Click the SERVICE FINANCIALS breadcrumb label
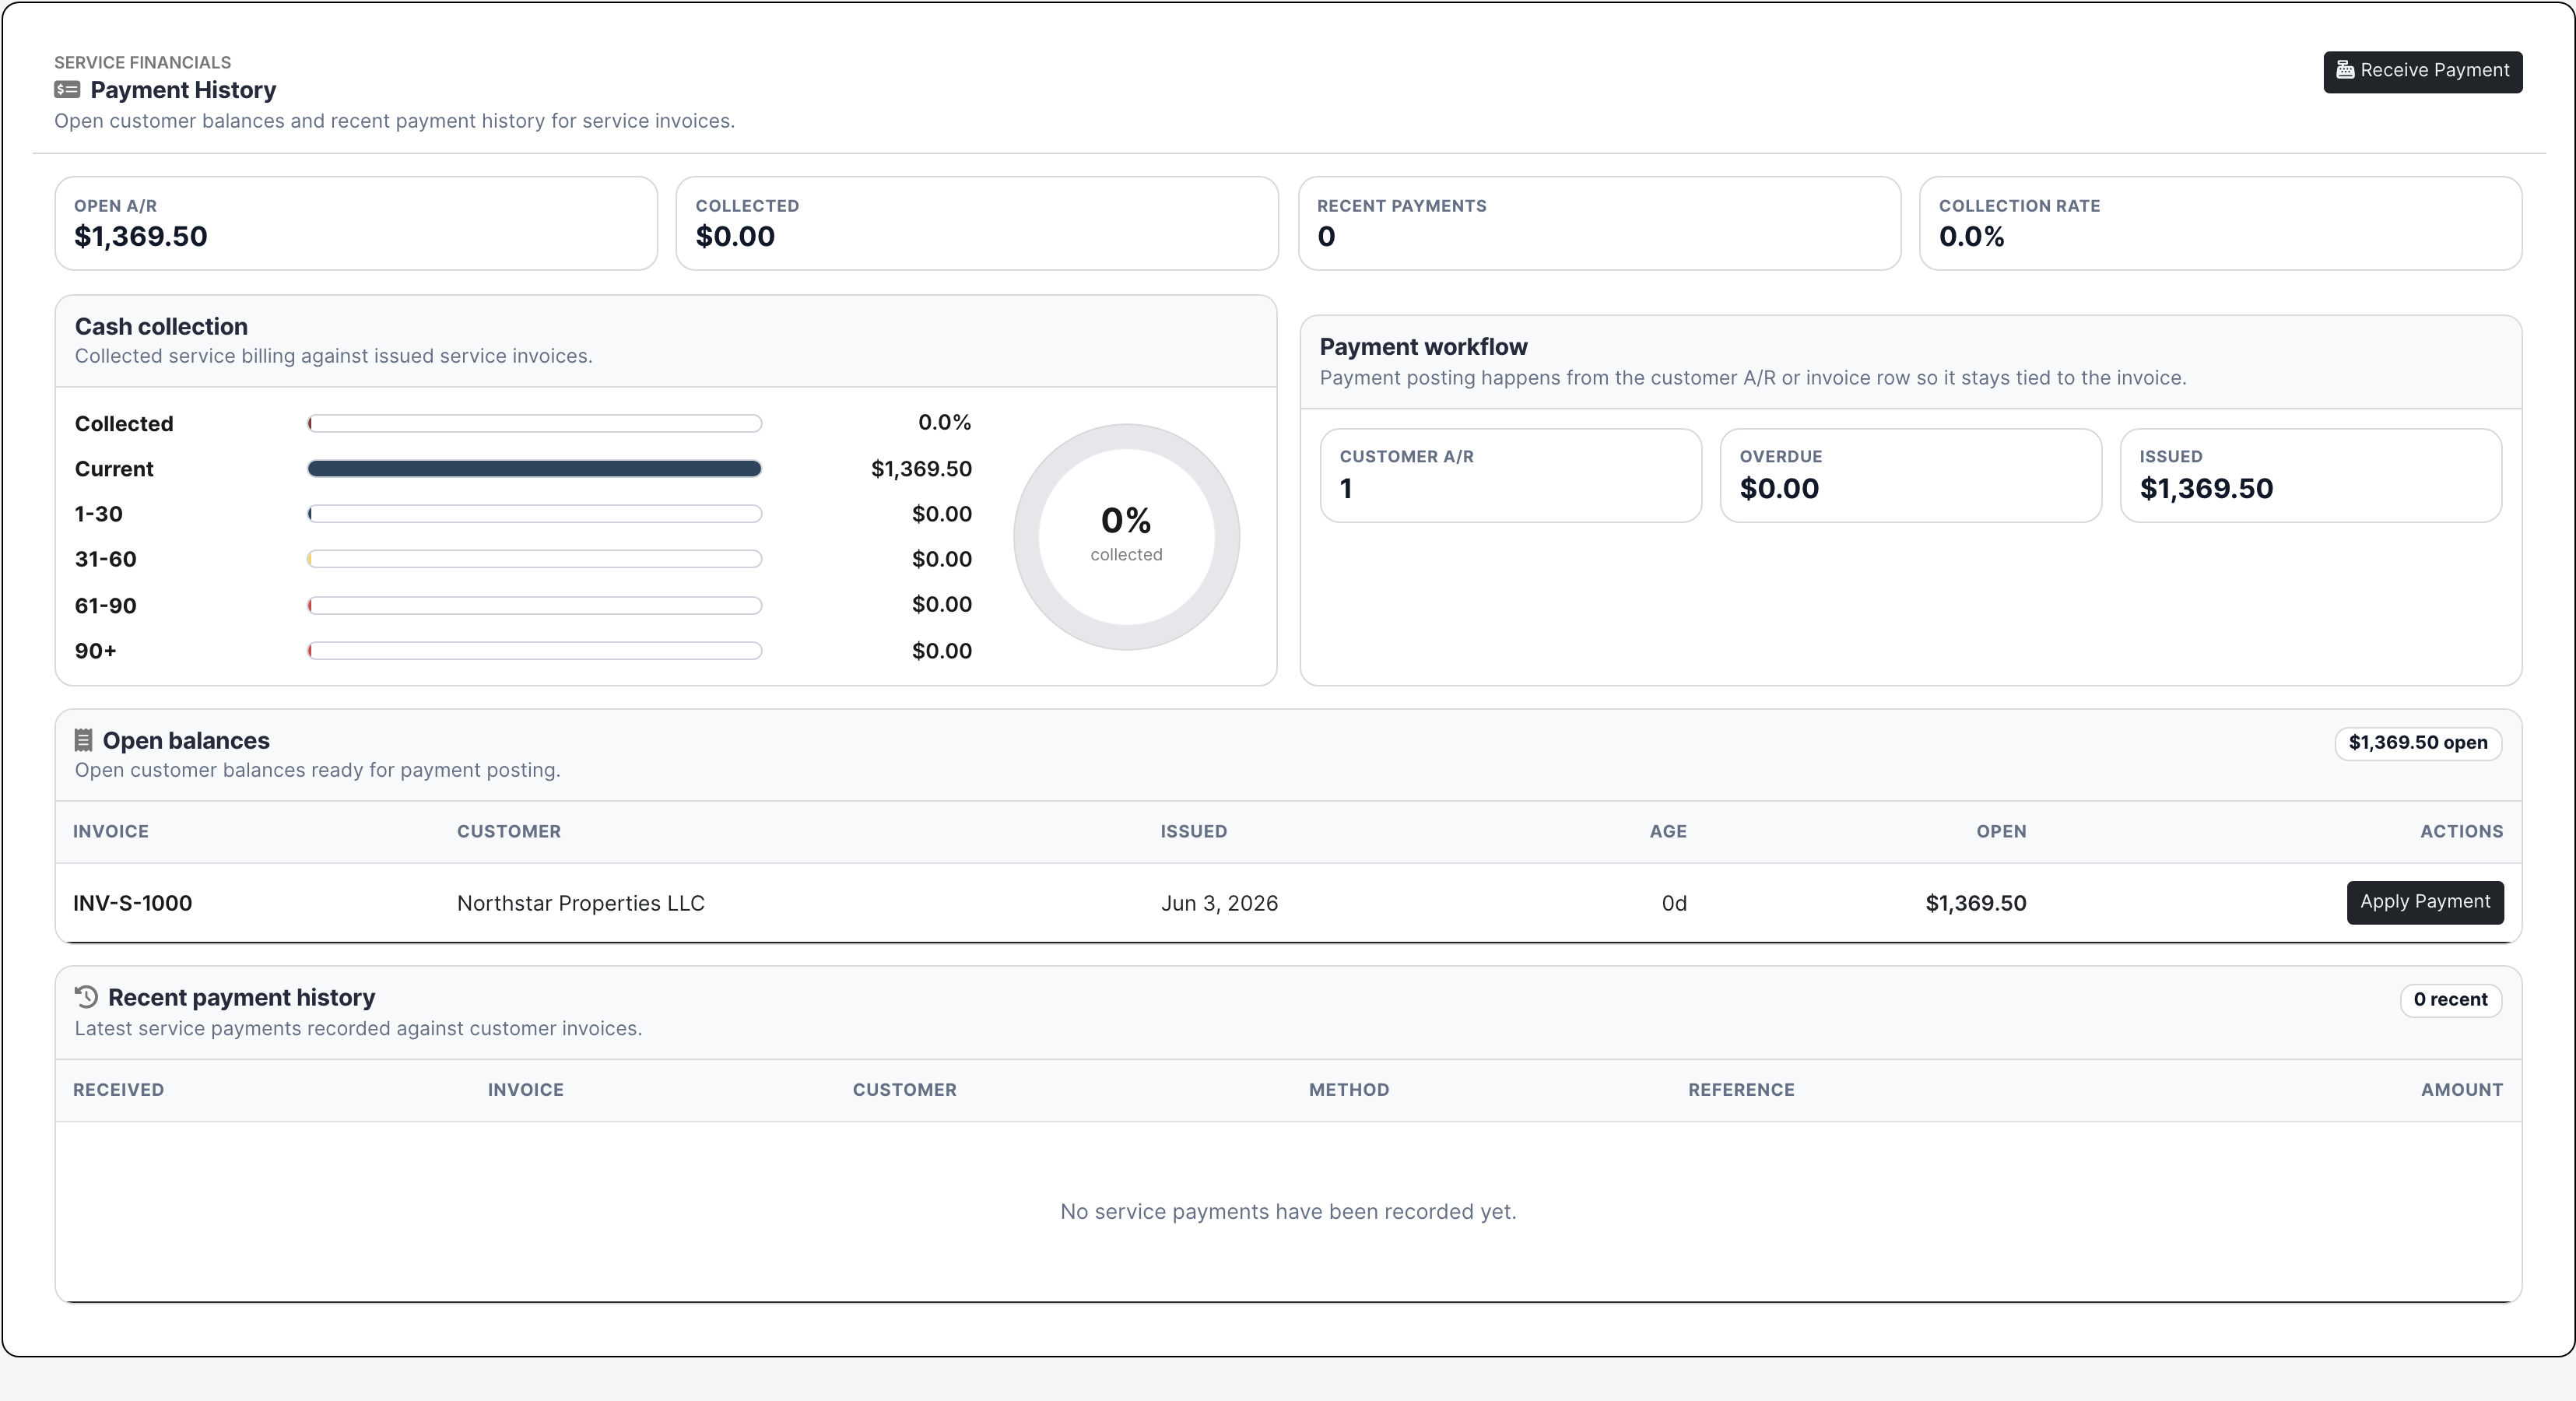 pyautogui.click(x=142, y=62)
